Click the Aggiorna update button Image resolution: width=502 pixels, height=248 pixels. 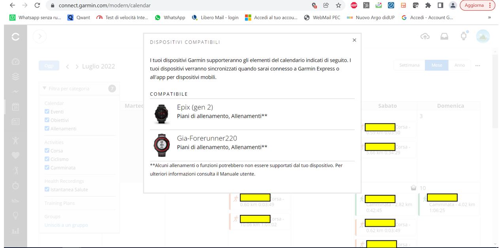[478, 6]
